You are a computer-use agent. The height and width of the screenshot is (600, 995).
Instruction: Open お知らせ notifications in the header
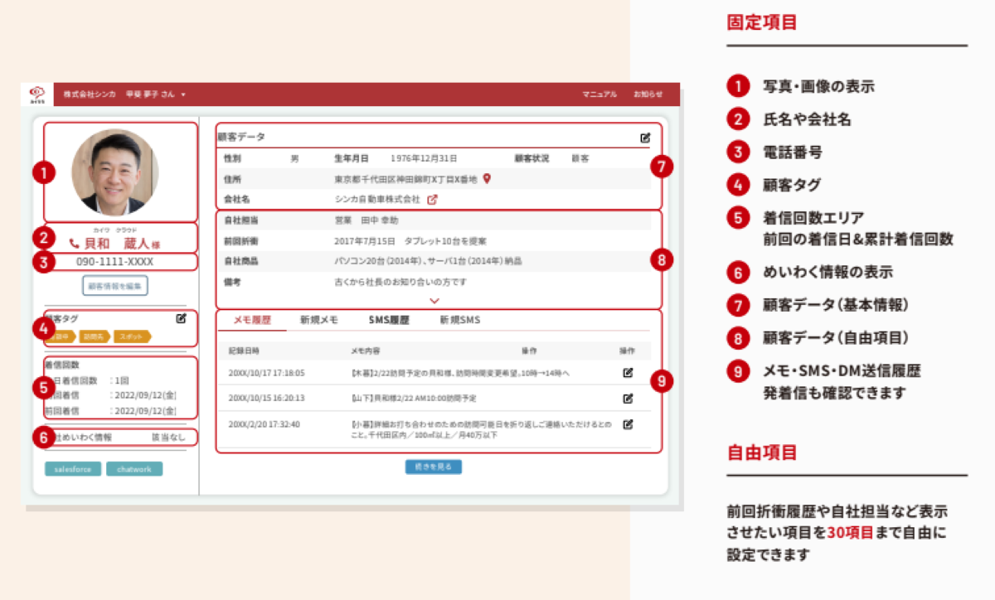[x=648, y=94]
